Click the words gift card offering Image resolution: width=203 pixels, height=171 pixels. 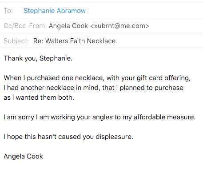point(163,78)
